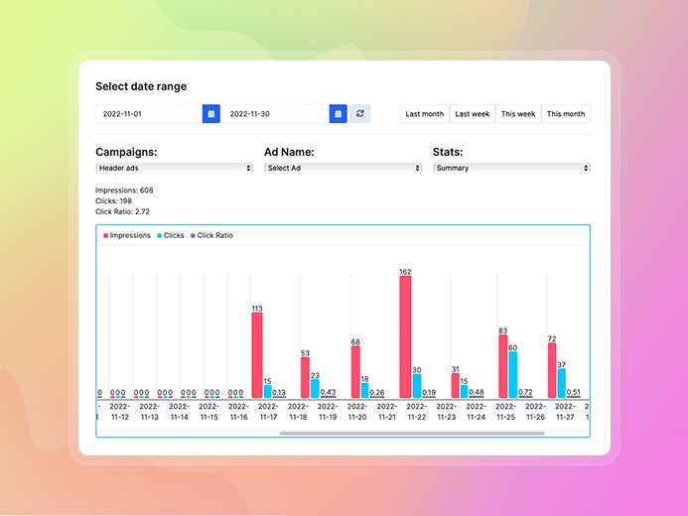Image resolution: width=688 pixels, height=516 pixels.
Task: Click the refresh date range icon
Action: [359, 114]
